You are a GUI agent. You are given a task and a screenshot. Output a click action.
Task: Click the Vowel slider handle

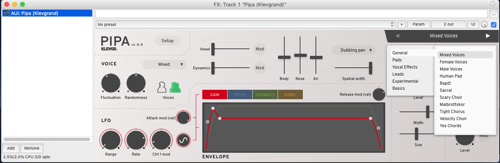[213, 49]
